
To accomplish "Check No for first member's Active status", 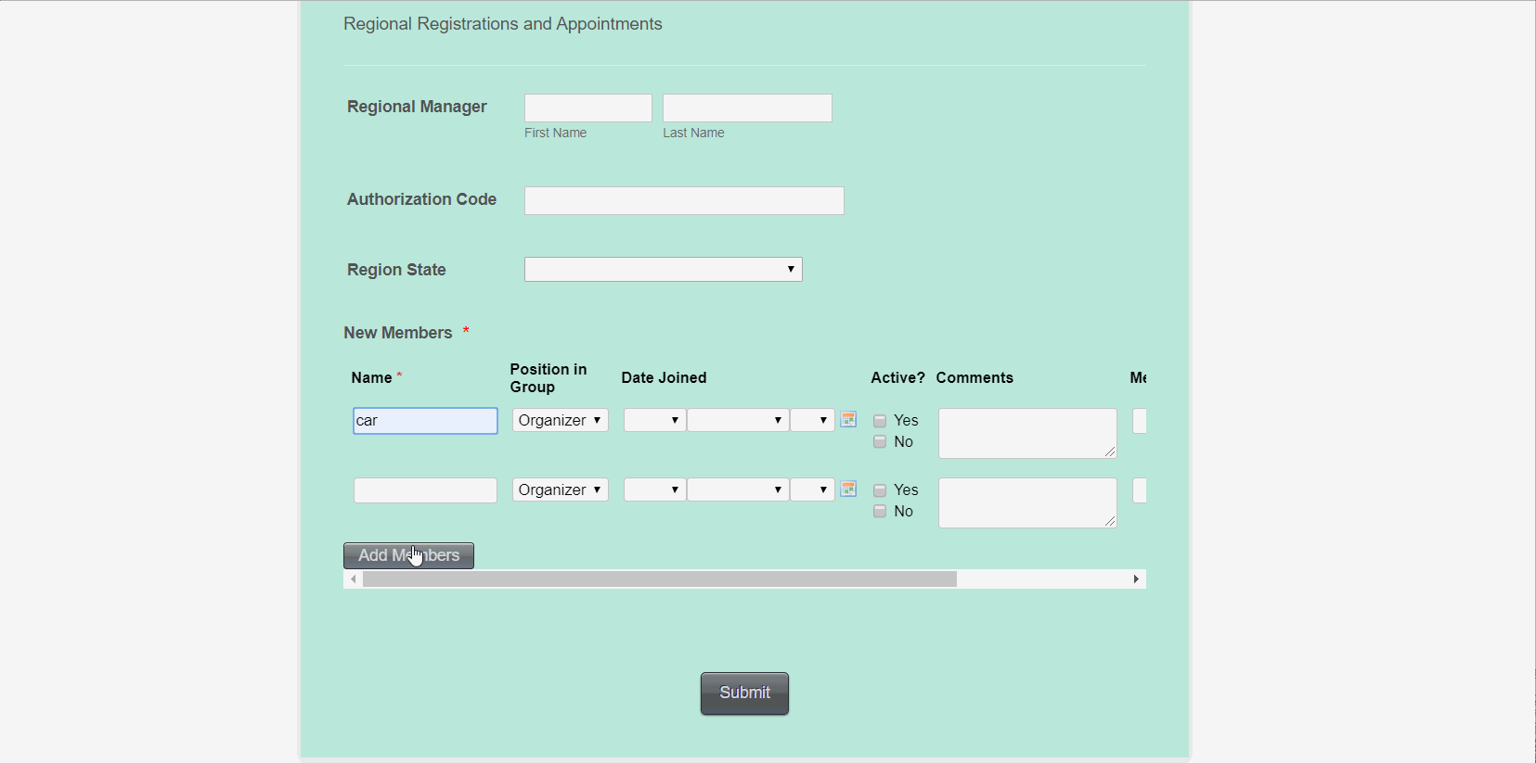I will 880,442.
